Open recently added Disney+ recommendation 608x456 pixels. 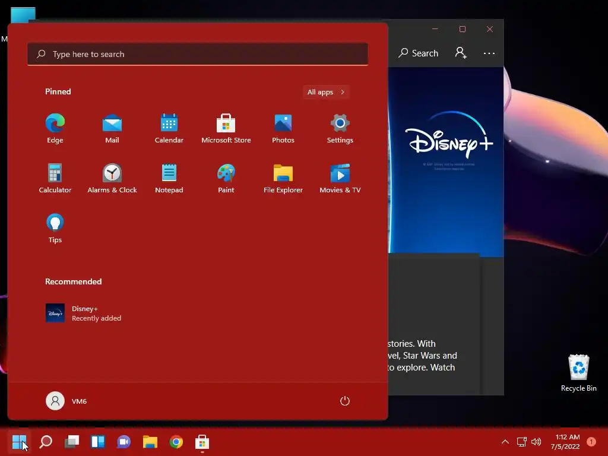coord(83,313)
